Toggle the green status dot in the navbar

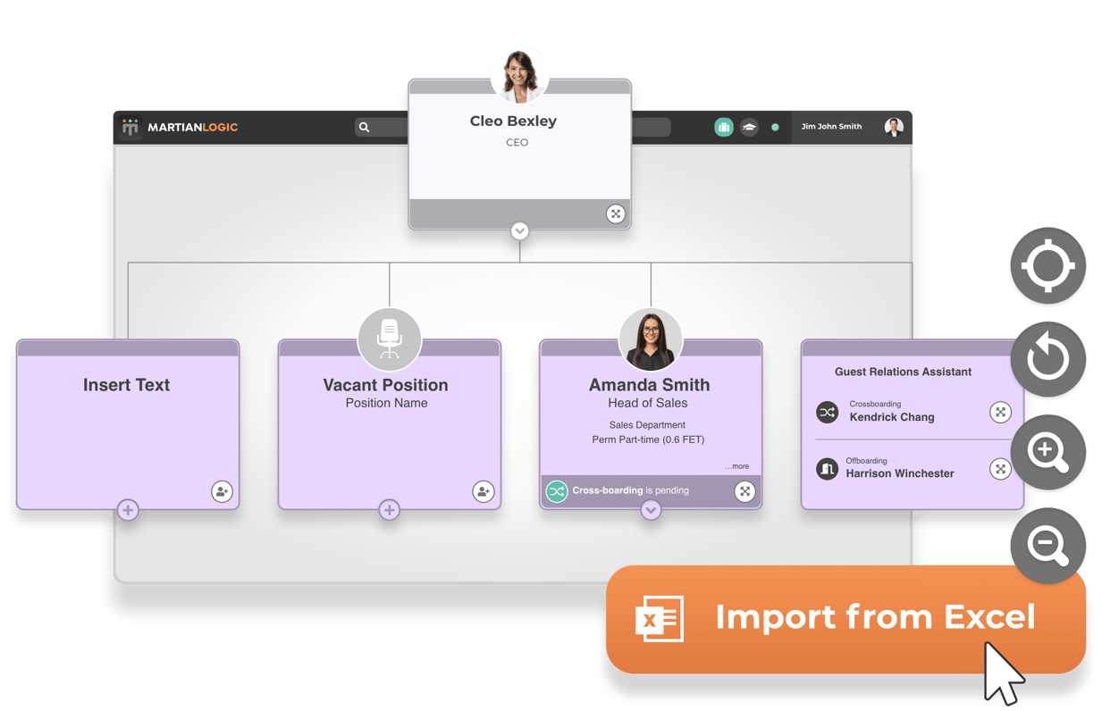(x=775, y=127)
